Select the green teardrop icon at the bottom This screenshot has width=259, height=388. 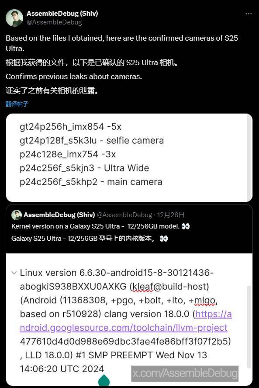104,380
